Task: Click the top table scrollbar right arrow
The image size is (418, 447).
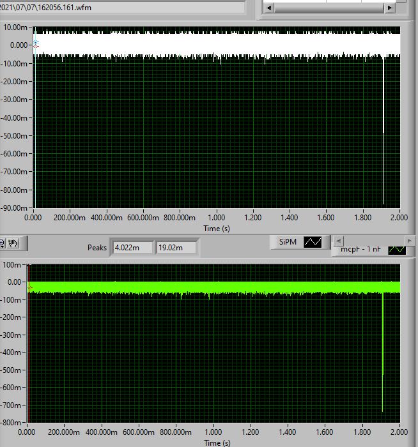Action: [x=390, y=8]
